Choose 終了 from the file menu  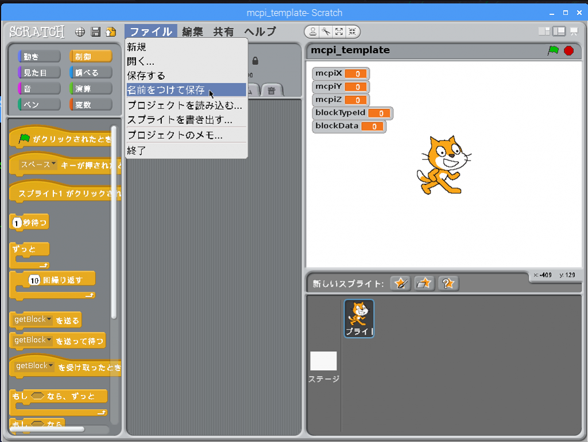(x=187, y=150)
